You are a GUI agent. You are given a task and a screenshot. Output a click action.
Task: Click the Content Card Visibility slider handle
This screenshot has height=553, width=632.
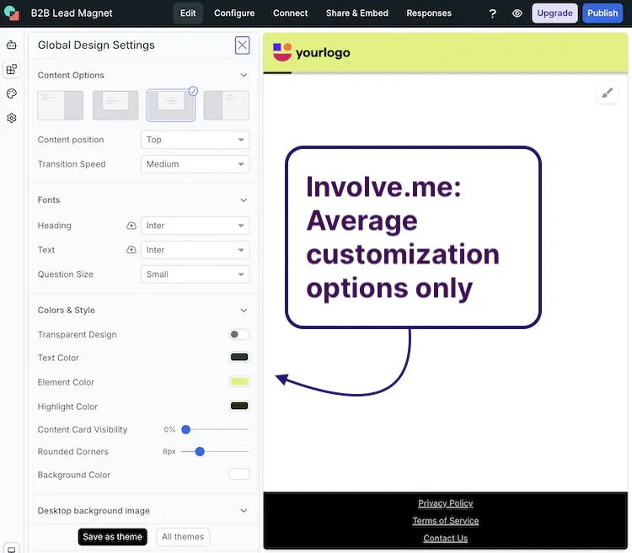point(186,430)
